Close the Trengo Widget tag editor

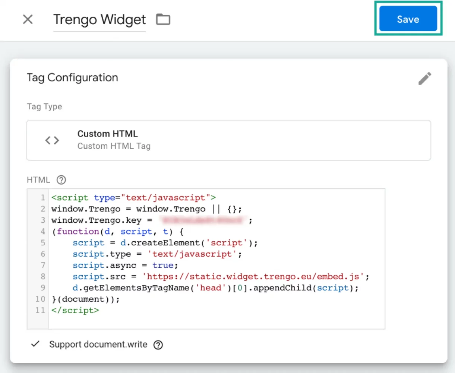click(x=28, y=19)
